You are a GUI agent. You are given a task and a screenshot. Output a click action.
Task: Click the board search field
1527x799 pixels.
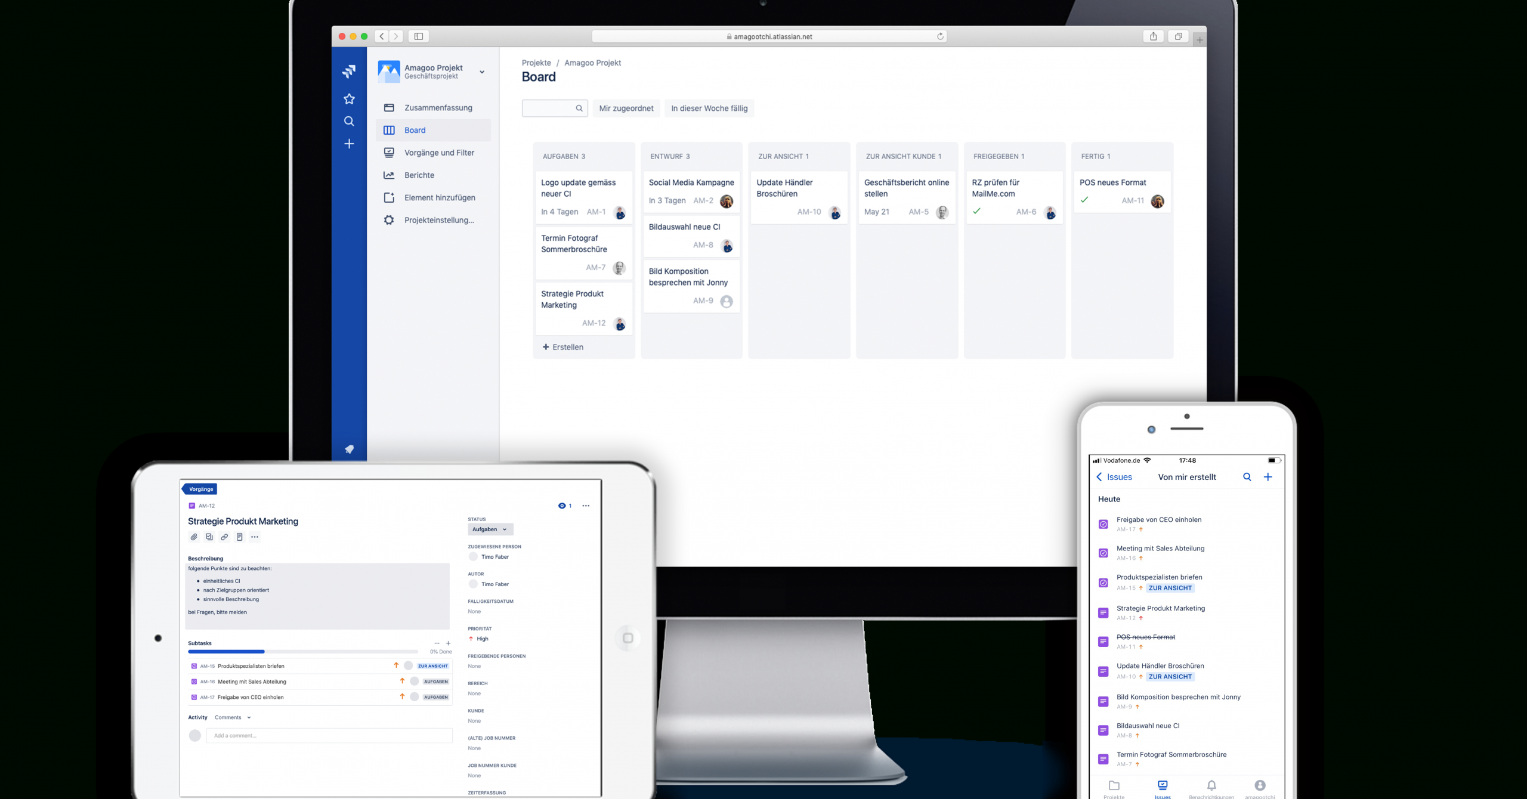click(x=555, y=108)
